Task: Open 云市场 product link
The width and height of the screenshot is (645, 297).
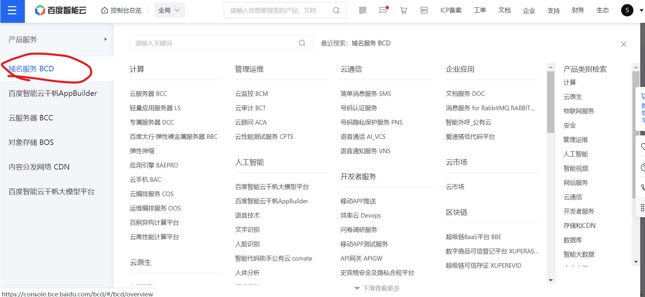Action: [x=455, y=187]
